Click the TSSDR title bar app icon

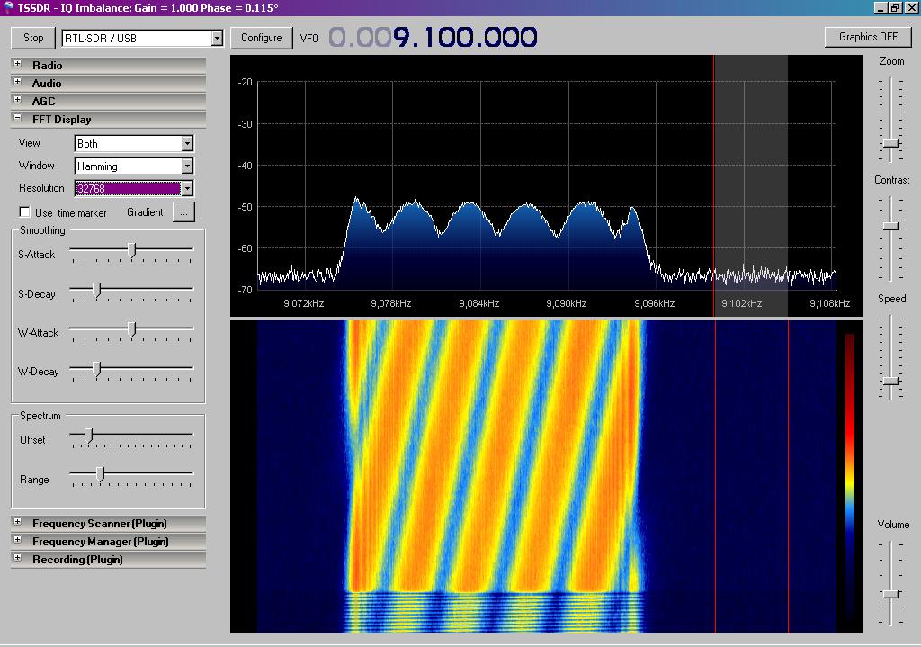(x=8, y=7)
